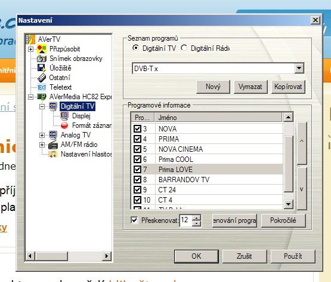Click the tree panel horizontal scrollbar thumb
This screenshot has height=282, width=331.
click(x=51, y=256)
